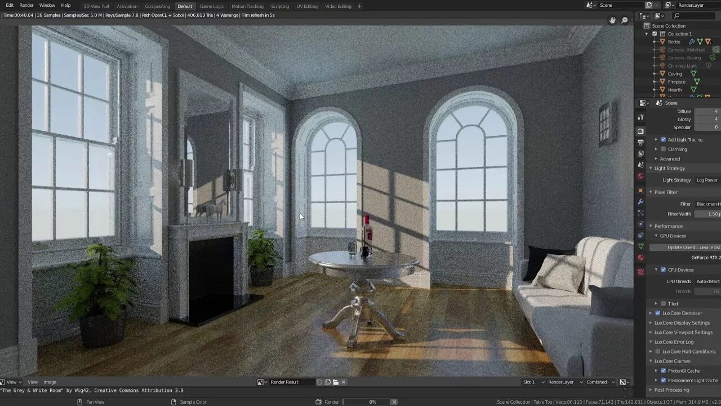
Task: Toggle the CPU Devices checkbox
Action: pyautogui.click(x=663, y=270)
